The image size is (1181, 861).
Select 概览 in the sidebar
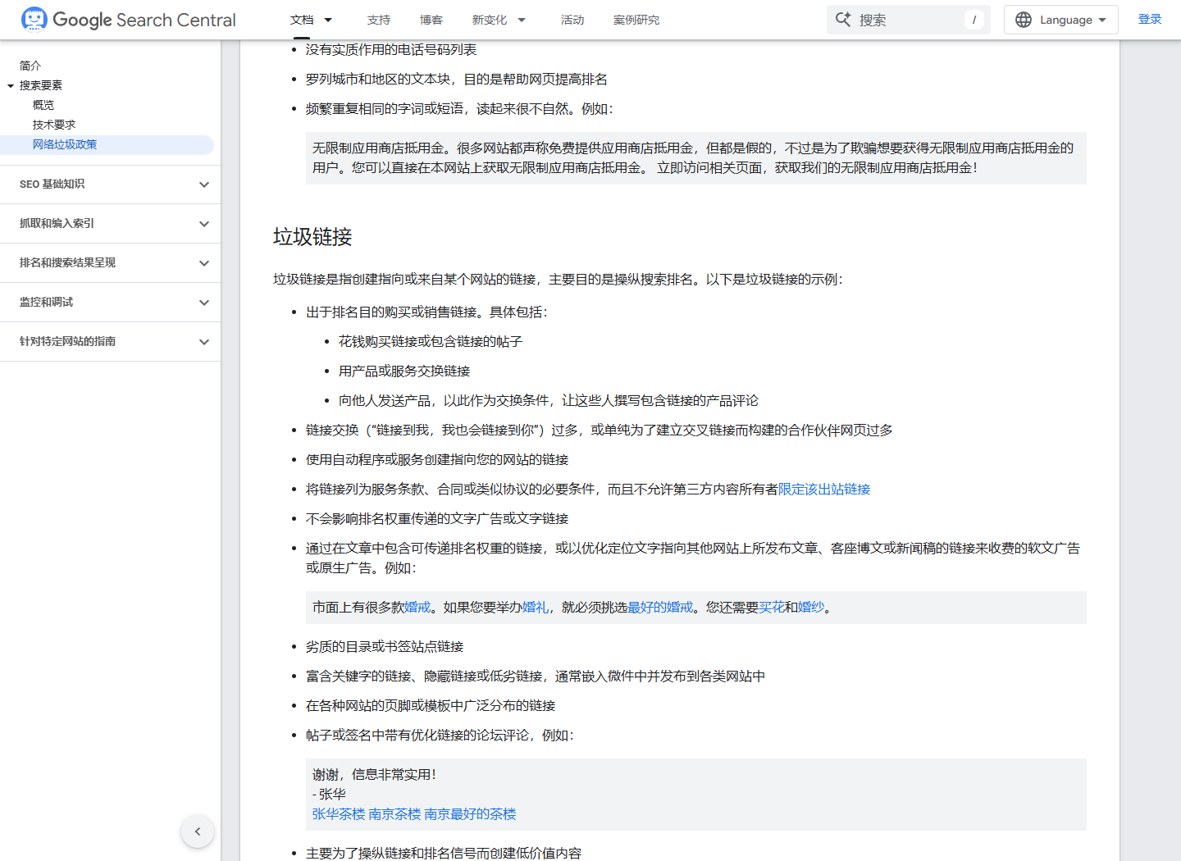coord(43,105)
